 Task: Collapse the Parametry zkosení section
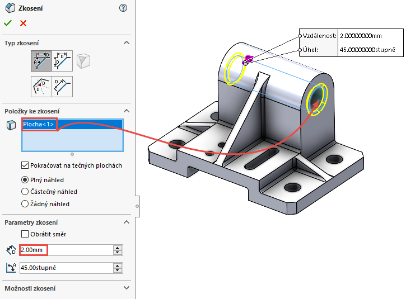127,222
